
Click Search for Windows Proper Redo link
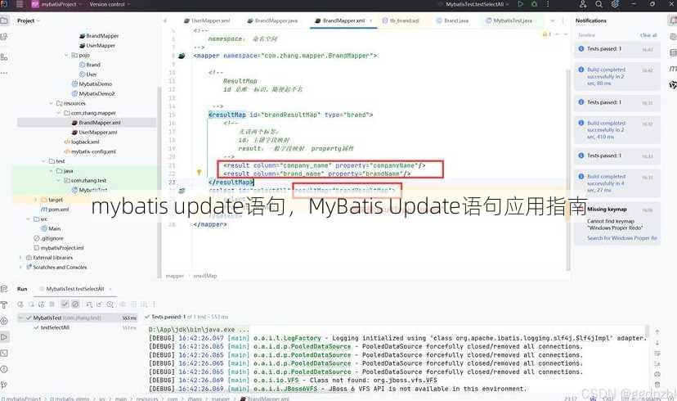point(622,238)
